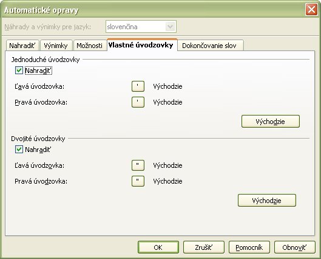This screenshot has height=259, width=321.
Task: Click the Dvojité úvodzovky section label
Action: click(x=38, y=139)
